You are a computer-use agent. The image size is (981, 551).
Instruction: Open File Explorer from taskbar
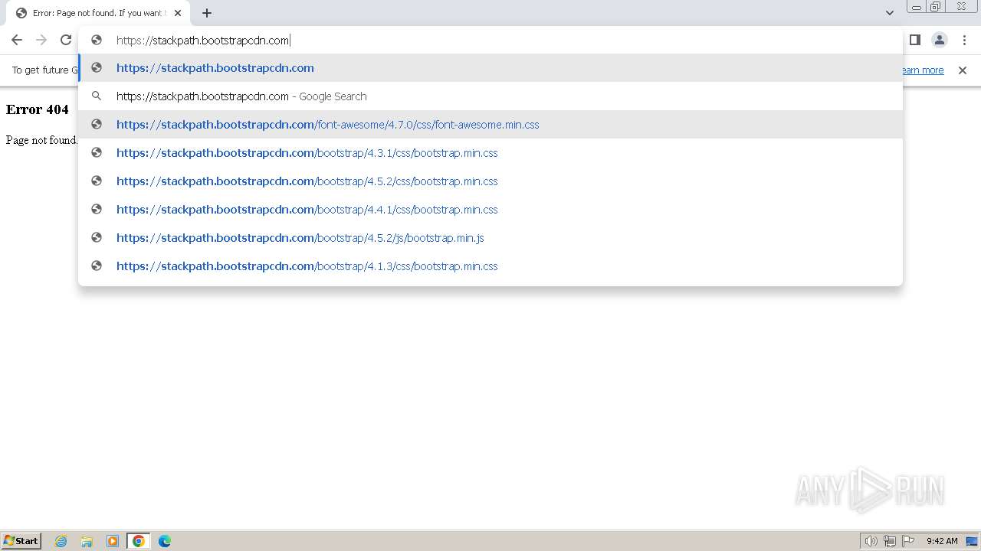(87, 541)
